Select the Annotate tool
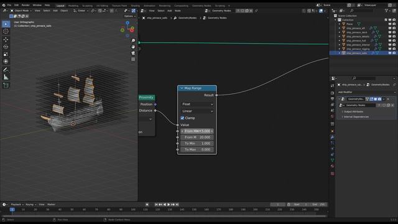This screenshot has width=398, height=224. coord(6,70)
